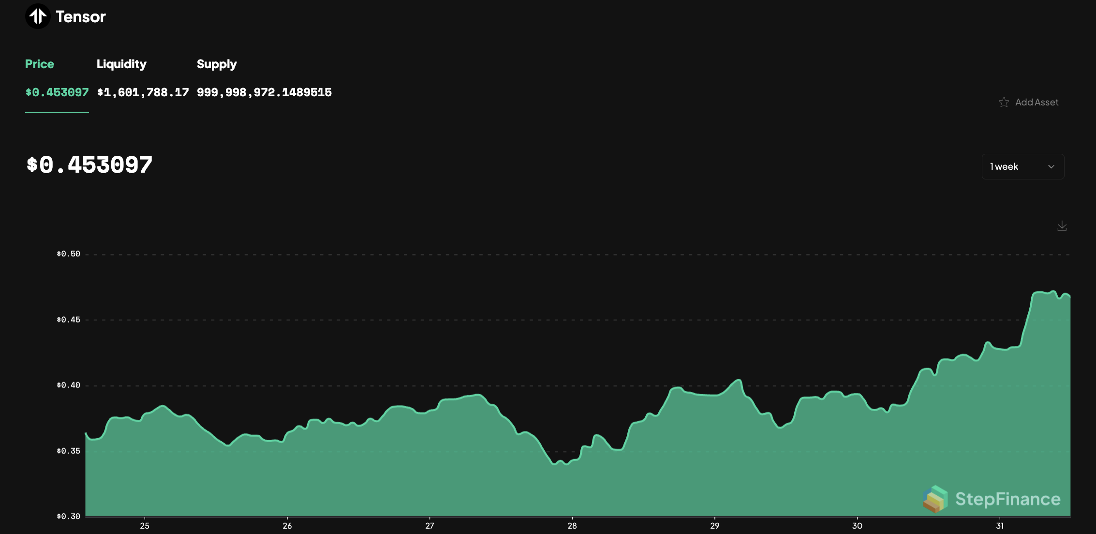Click the $0.453097 price heading
Image resolution: width=1096 pixels, height=534 pixels.
[x=89, y=164]
